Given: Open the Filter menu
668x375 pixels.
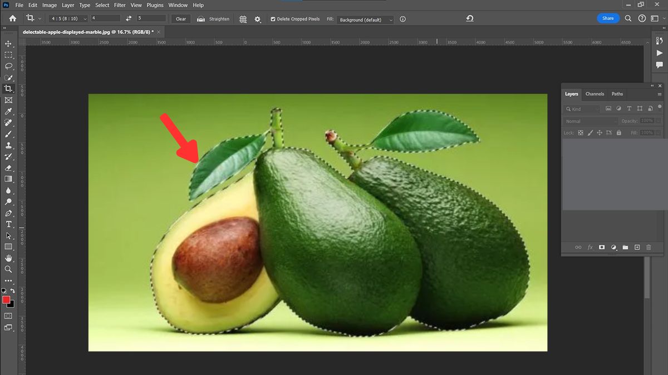Looking at the screenshot, I should tap(120, 5).
